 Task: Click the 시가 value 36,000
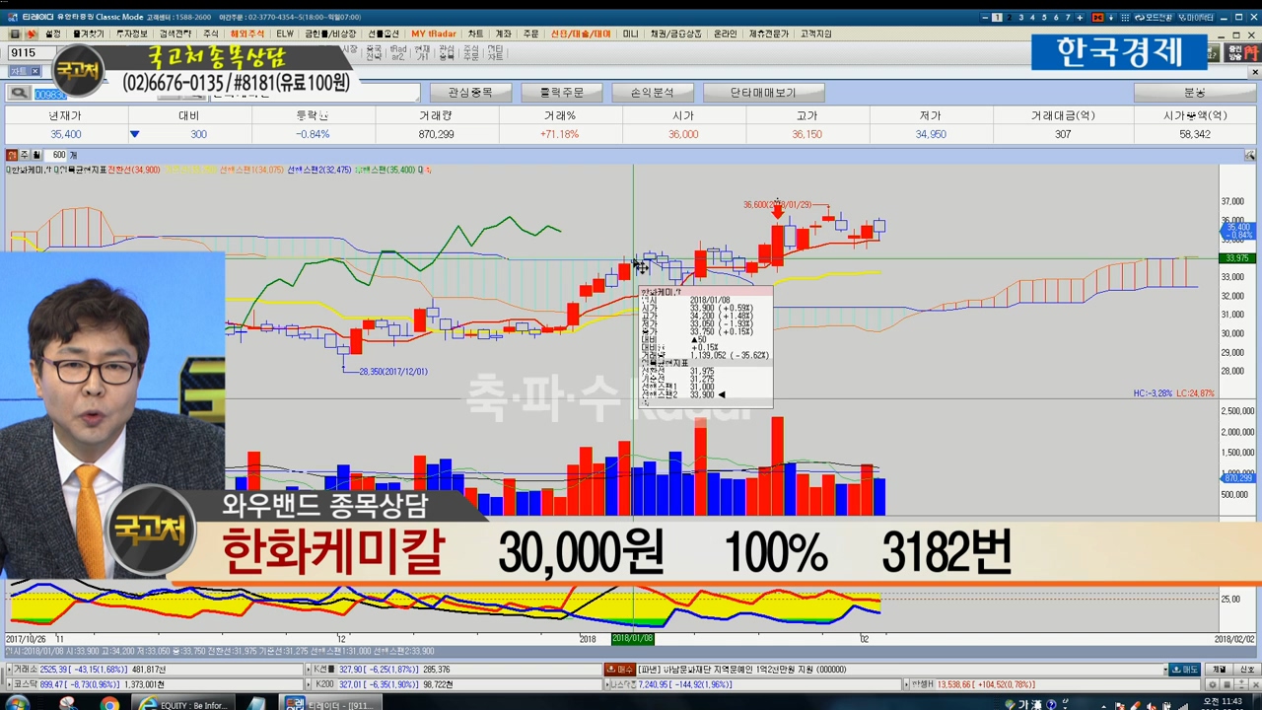(683, 134)
